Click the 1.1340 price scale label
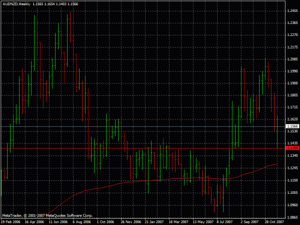The image size is (300, 225). click(x=292, y=155)
